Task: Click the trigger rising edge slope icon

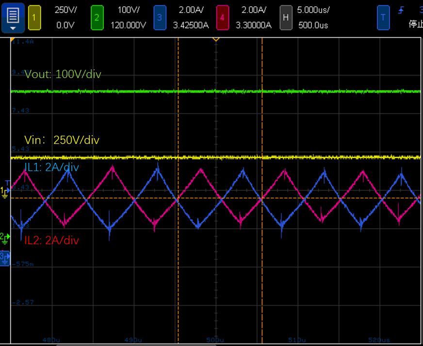Action: [x=401, y=10]
